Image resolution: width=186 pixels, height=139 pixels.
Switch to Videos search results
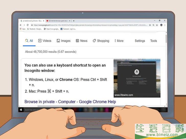45,41
